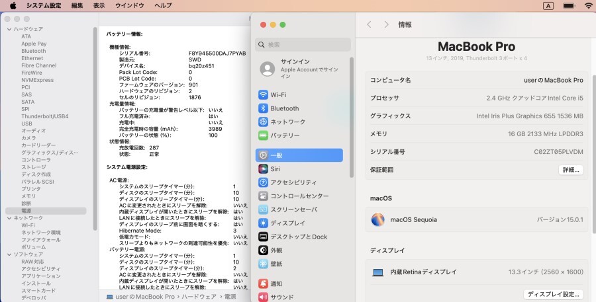Click the ディスプレイ設定... button
This screenshot has height=302, width=596.
coord(553,295)
